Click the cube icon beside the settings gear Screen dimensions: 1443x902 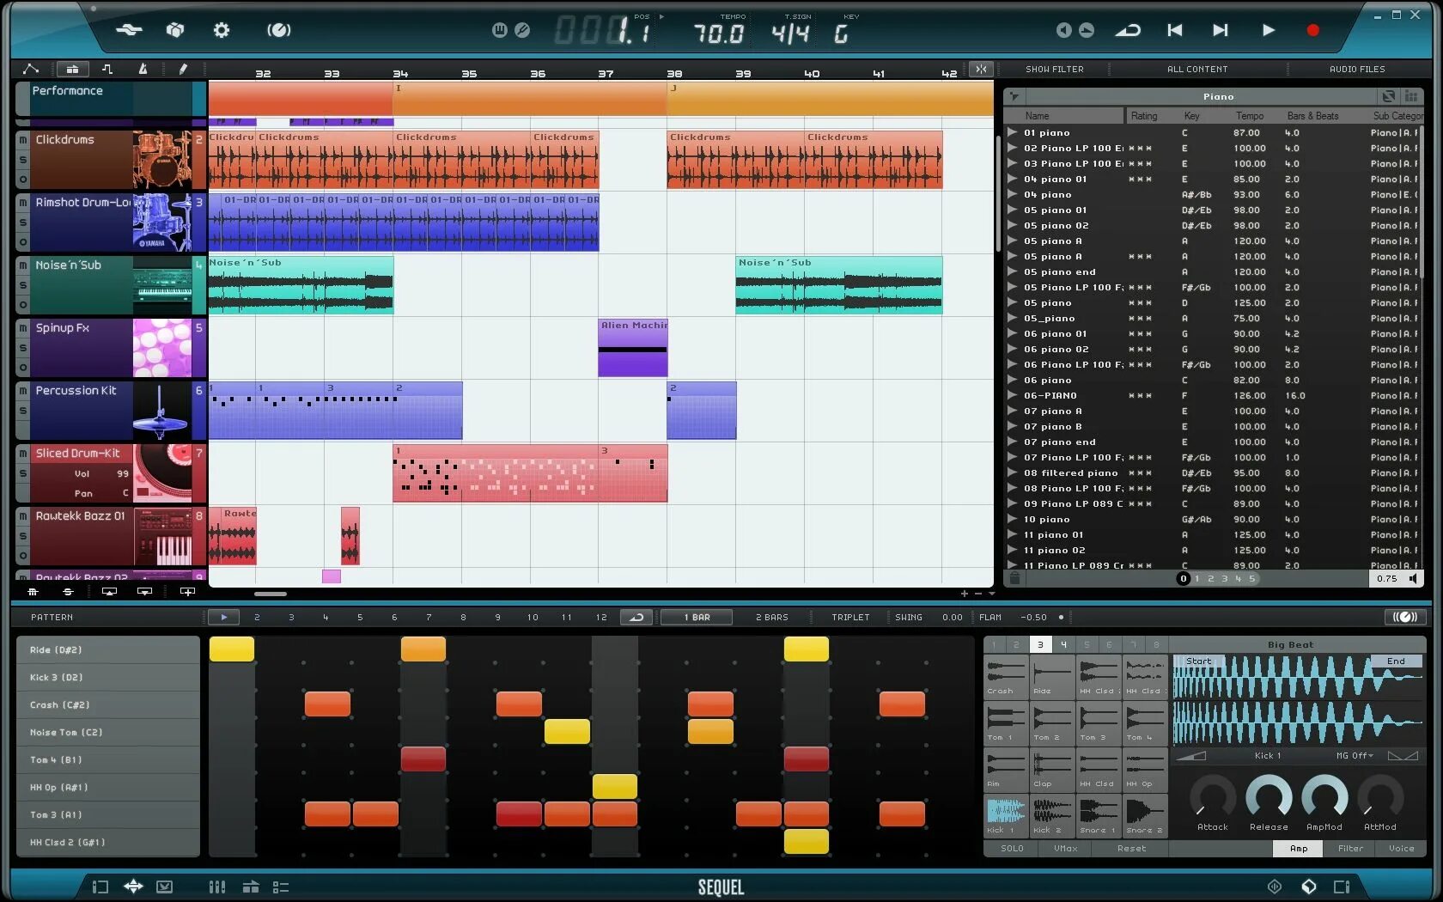pos(175,30)
